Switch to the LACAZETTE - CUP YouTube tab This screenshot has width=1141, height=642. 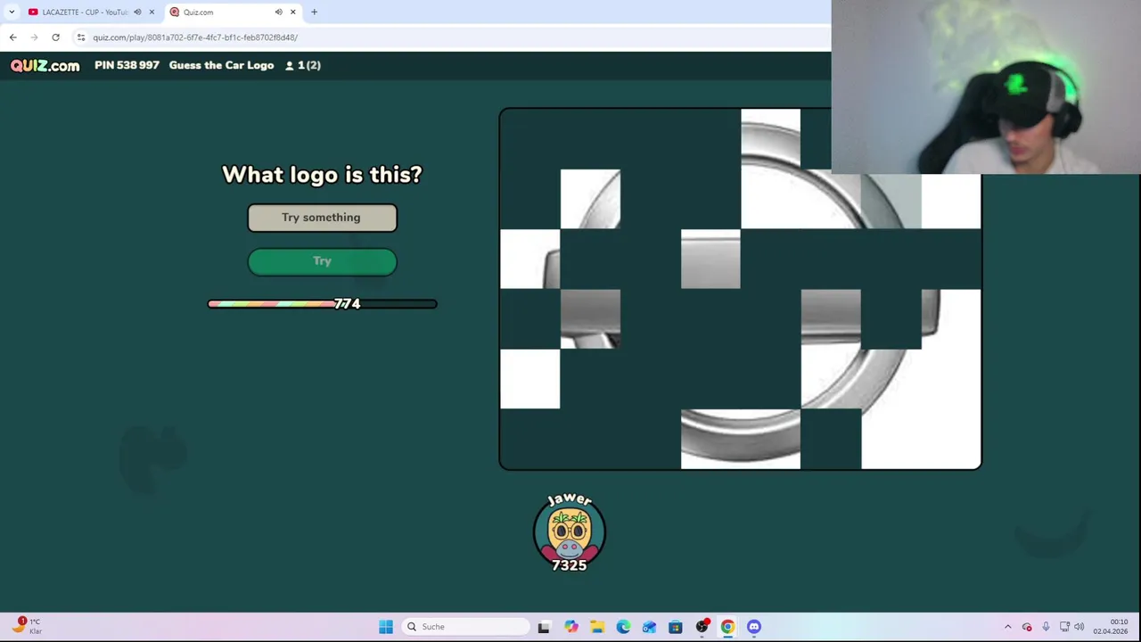click(x=86, y=12)
